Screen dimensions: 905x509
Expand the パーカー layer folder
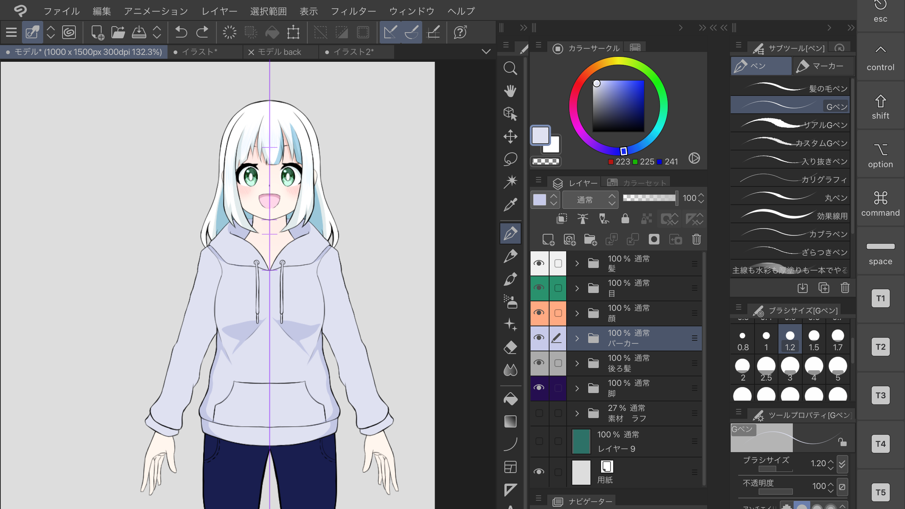click(x=577, y=338)
